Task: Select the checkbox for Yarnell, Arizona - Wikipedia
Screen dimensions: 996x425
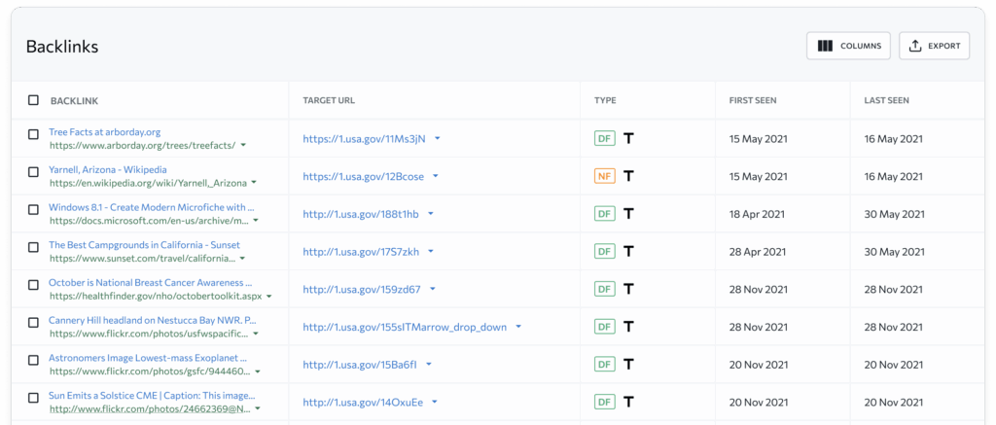Action: coord(33,172)
